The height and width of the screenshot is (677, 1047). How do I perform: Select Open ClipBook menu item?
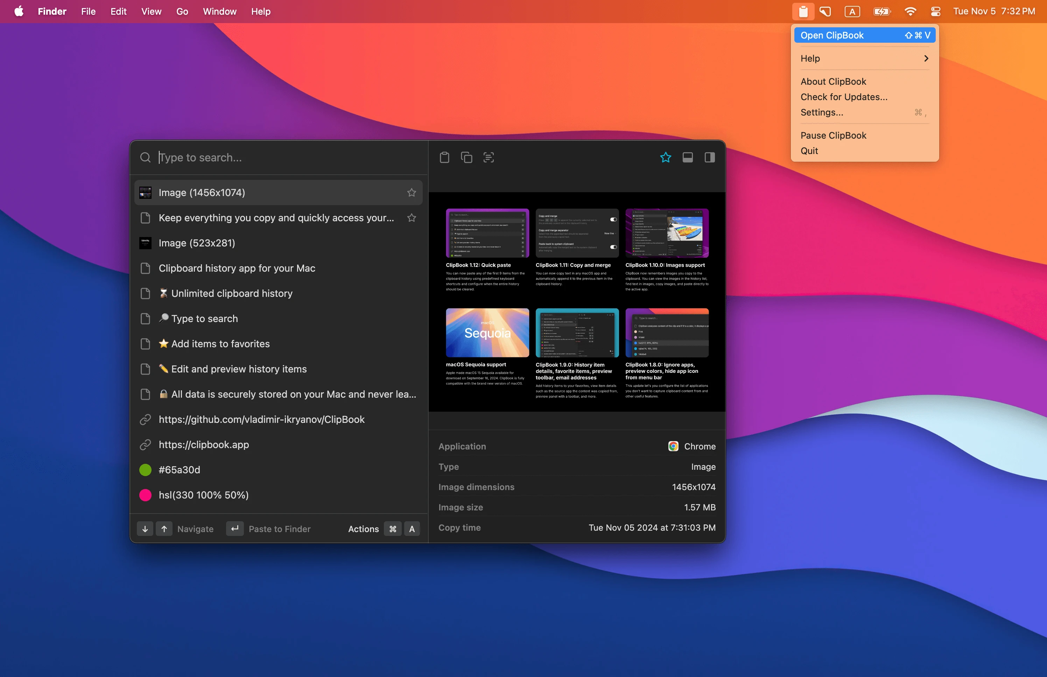click(x=832, y=35)
